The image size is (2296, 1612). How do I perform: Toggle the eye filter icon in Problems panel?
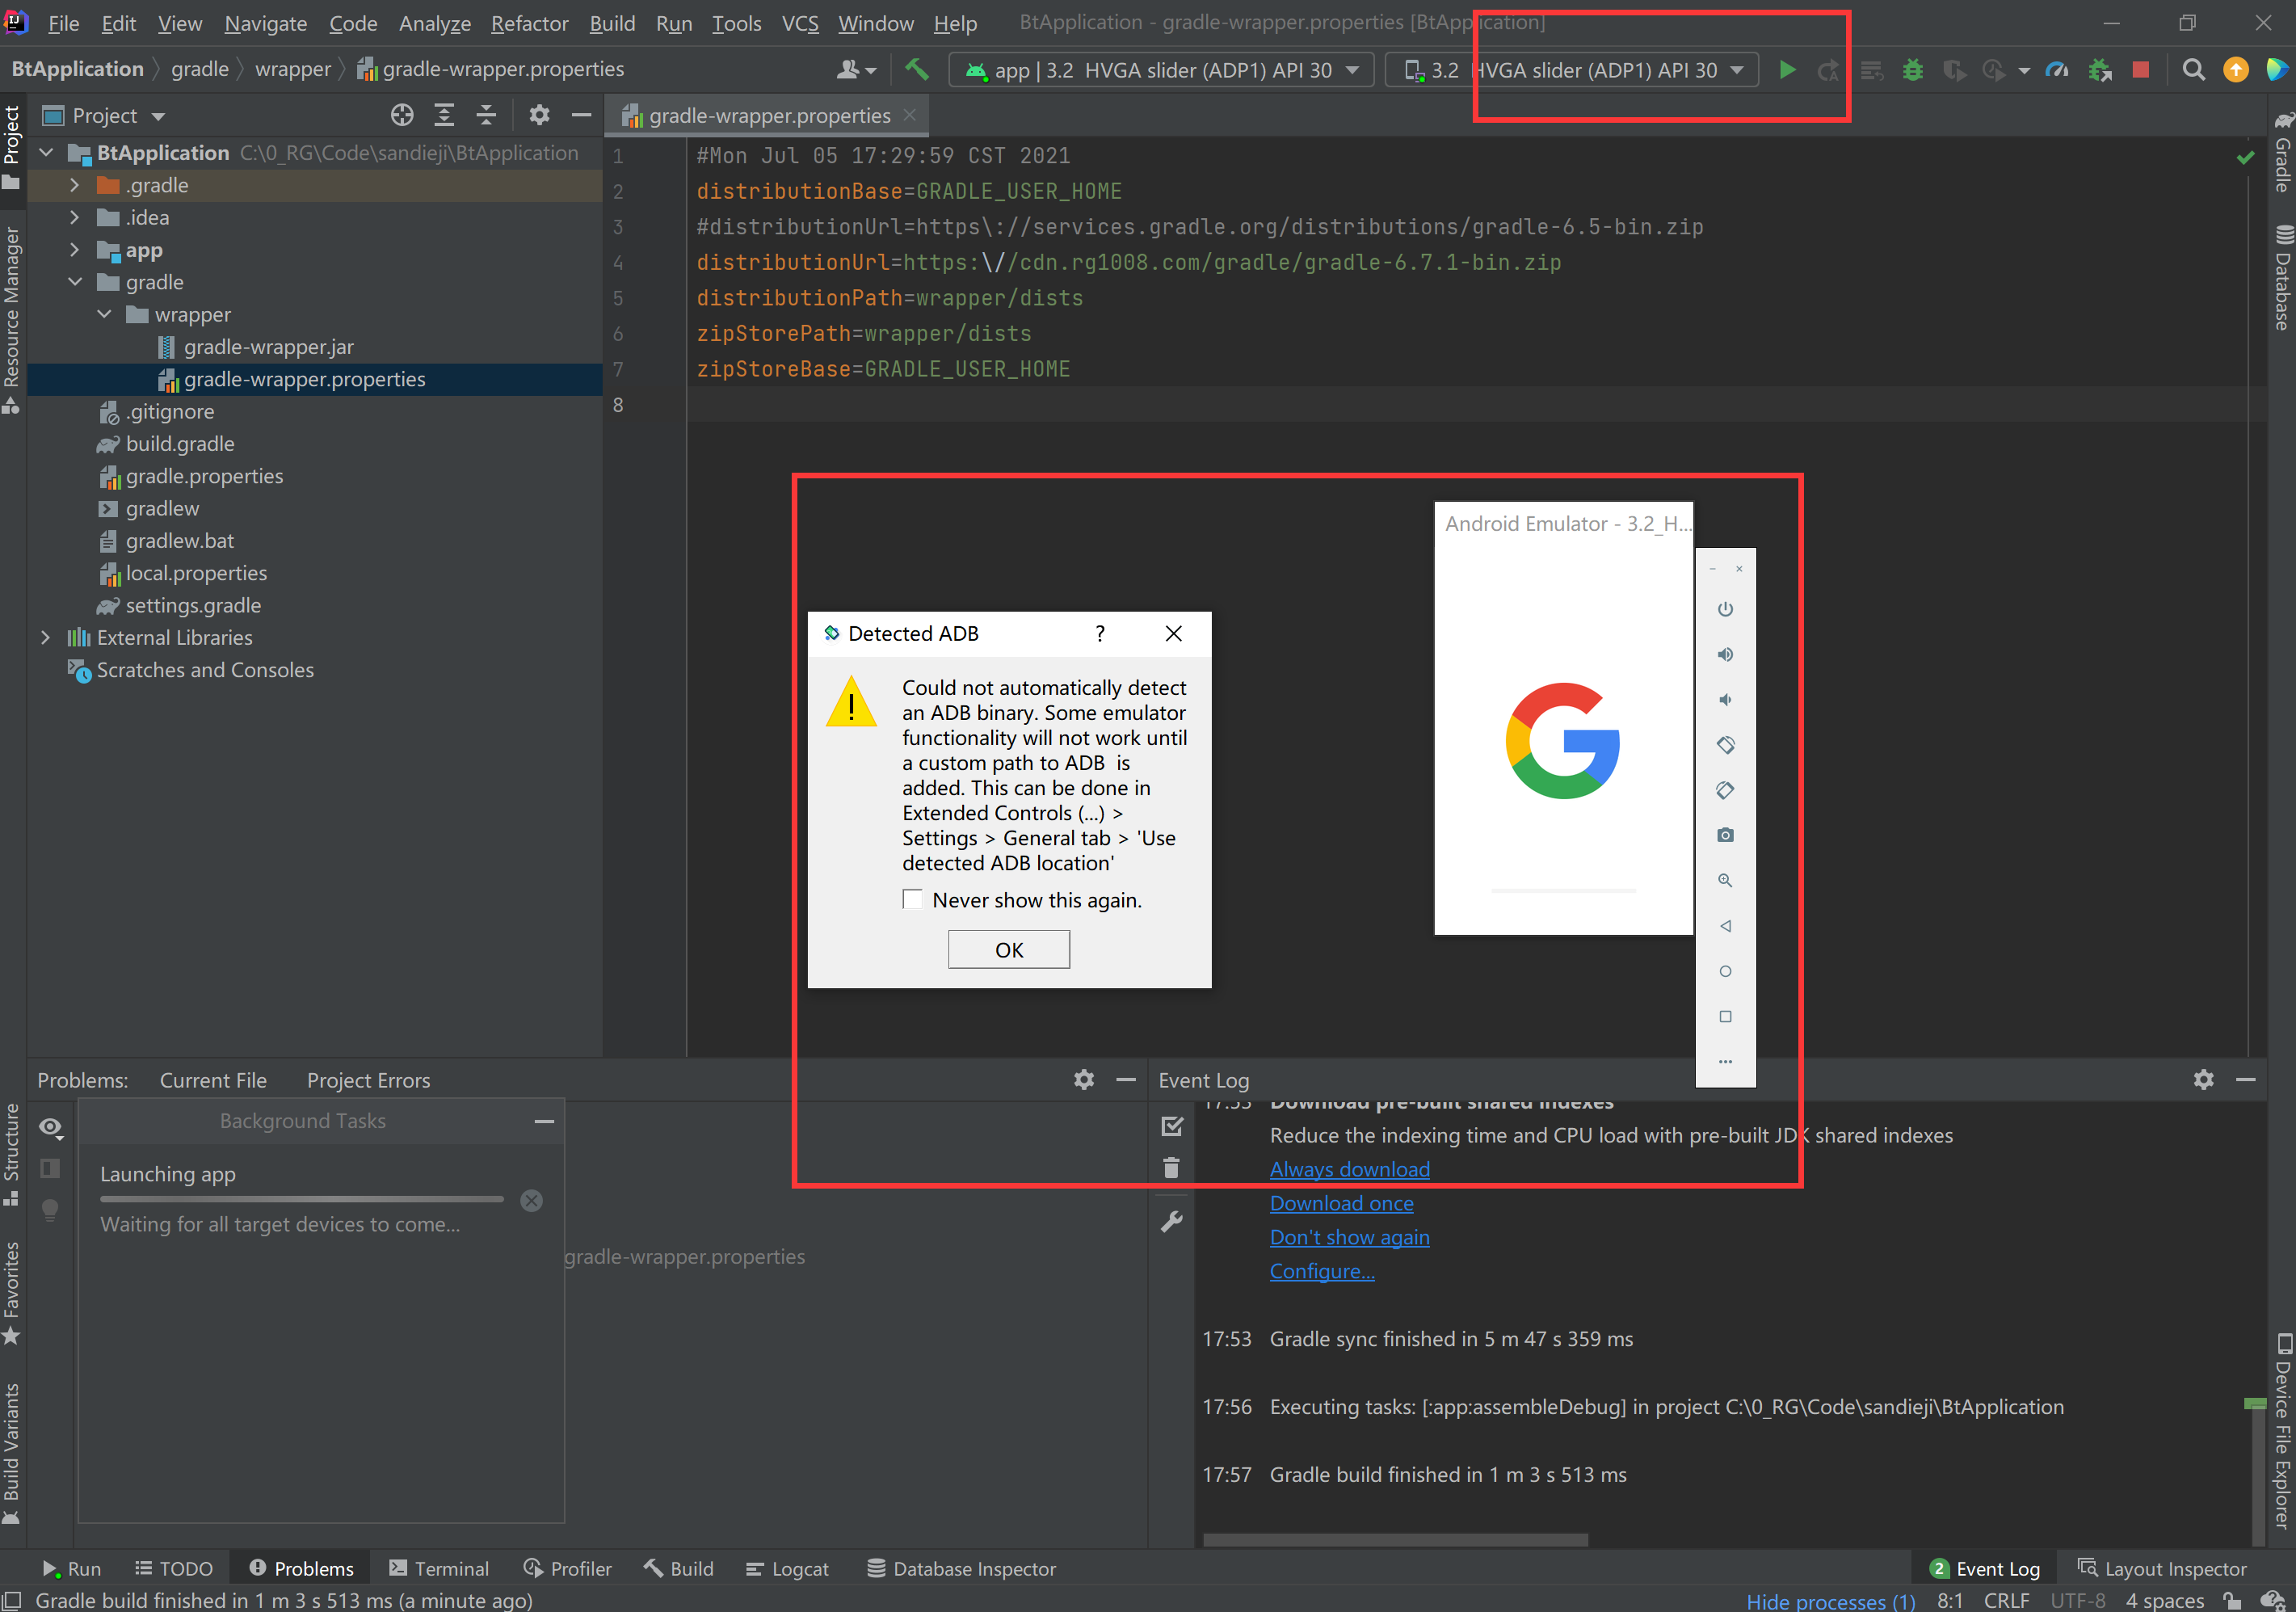coord(51,1128)
